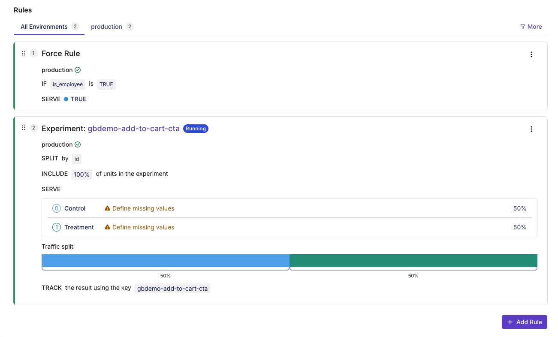This screenshot has height=337, width=558.
Task: Click the SERVE TRUE value text
Action: (x=78, y=99)
